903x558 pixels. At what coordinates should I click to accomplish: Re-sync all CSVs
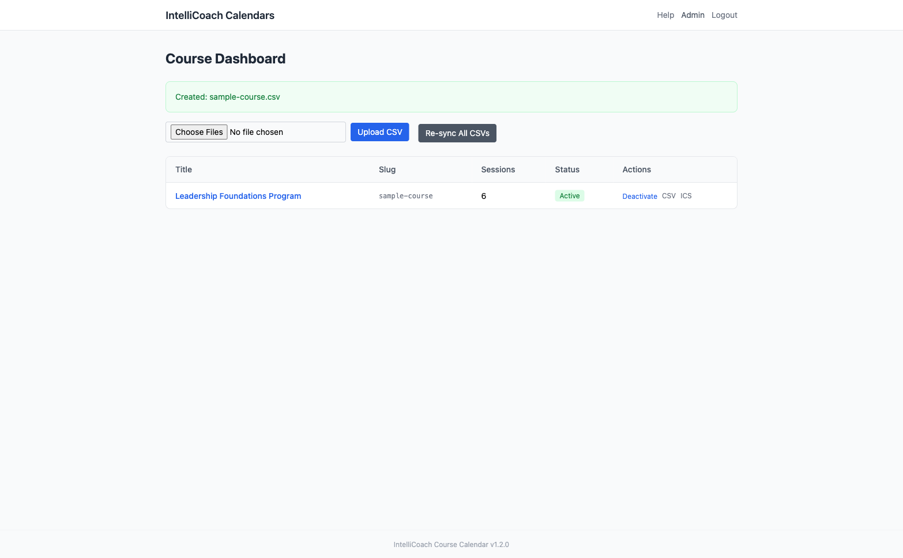tap(457, 133)
